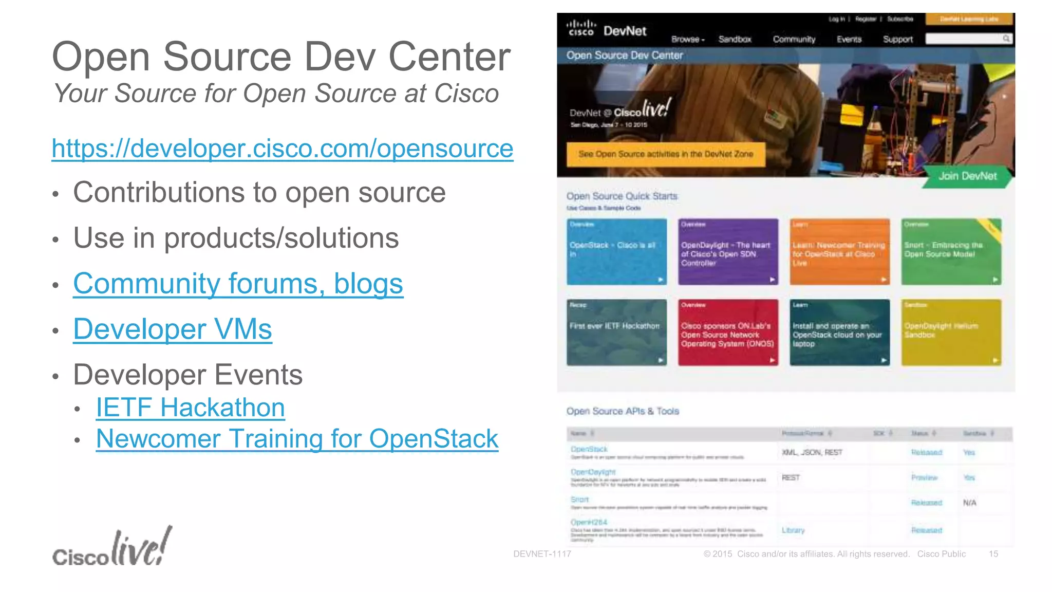This screenshot has width=1052, height=592.
Task: Click the Cisco DevNet logo
Action: pyautogui.click(x=606, y=30)
